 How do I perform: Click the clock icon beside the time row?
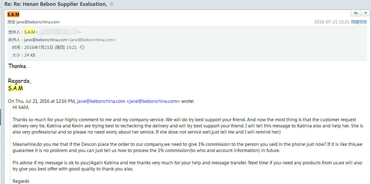pyautogui.click(x=82, y=47)
